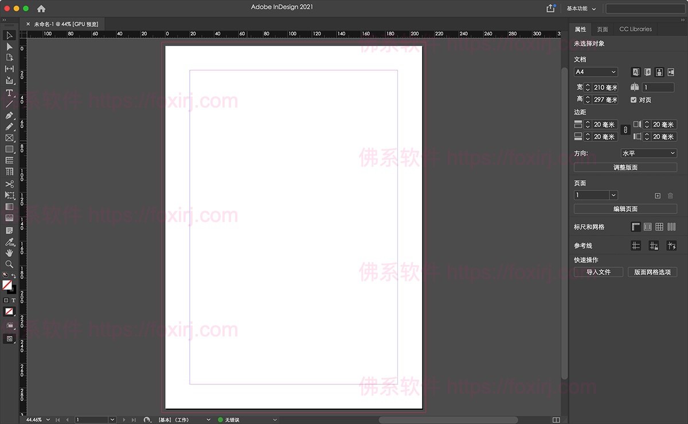
Task: Open the A4 page size dropdown
Action: coord(595,72)
